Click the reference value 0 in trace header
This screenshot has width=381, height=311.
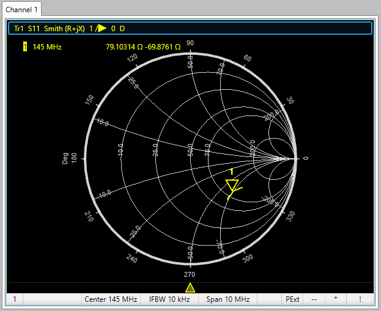[113, 29]
